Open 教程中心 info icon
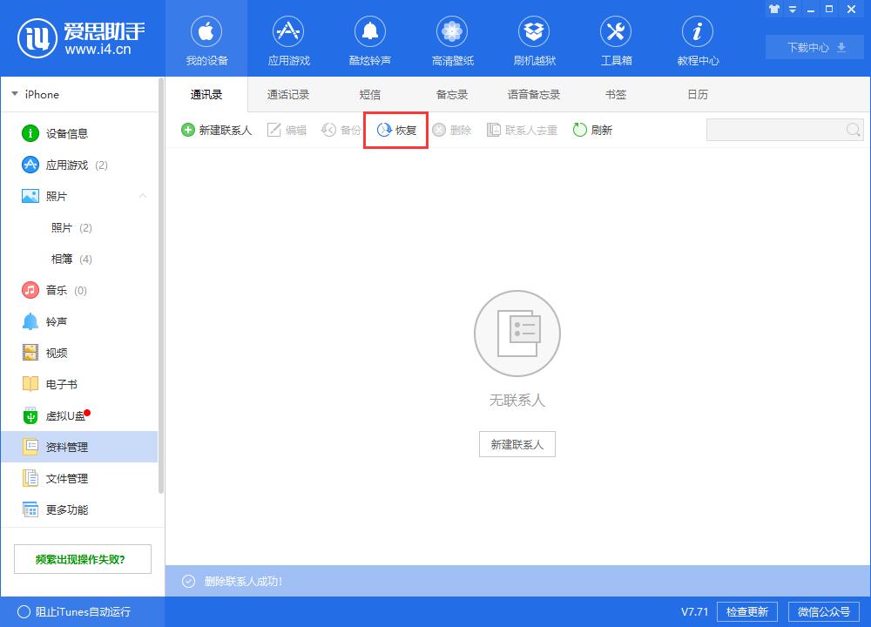 697,32
